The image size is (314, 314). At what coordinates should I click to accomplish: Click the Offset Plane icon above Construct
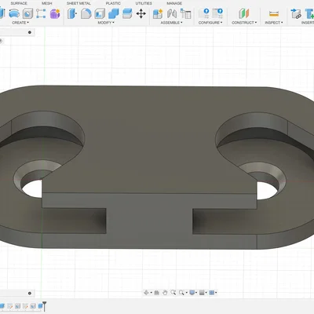click(244, 13)
